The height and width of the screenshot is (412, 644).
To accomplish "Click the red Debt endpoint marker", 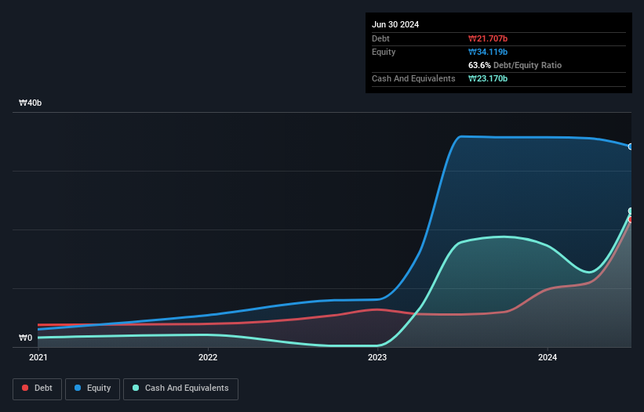I will (x=631, y=220).
